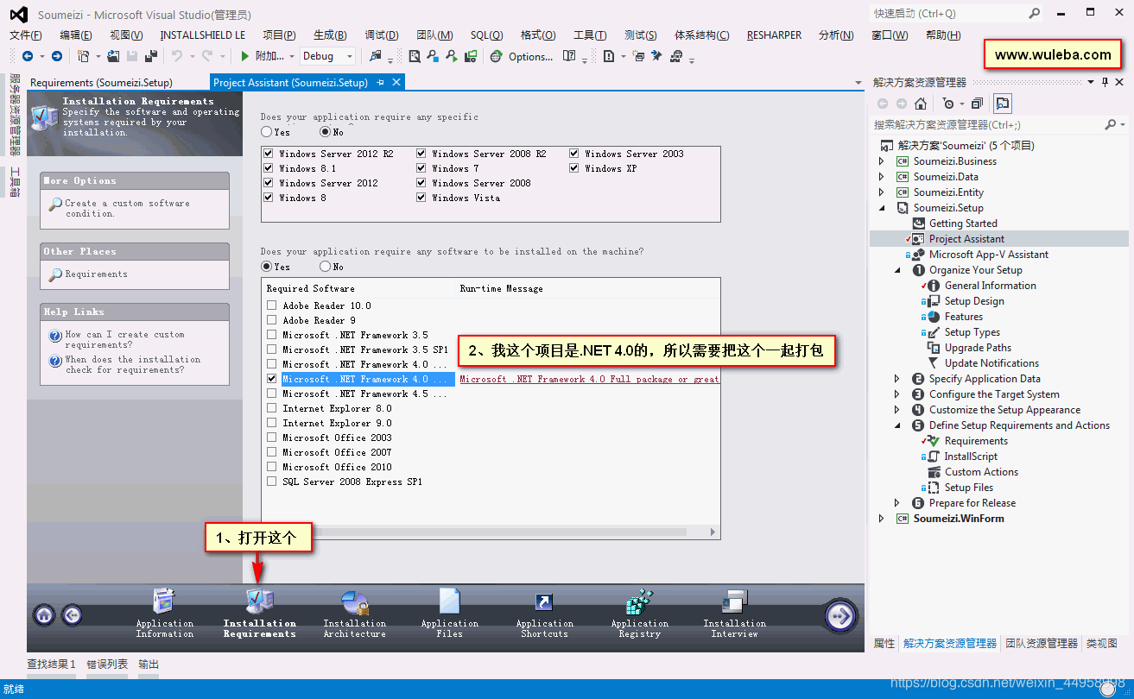Collapse Organize Your Setup node
This screenshot has width=1134, height=699.
pos(897,270)
